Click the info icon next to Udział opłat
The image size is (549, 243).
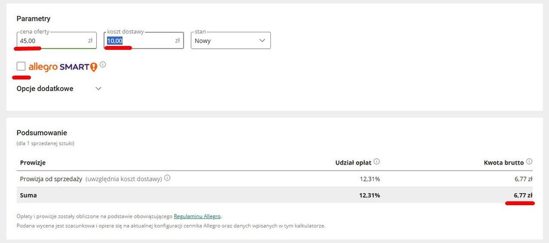pos(376,162)
